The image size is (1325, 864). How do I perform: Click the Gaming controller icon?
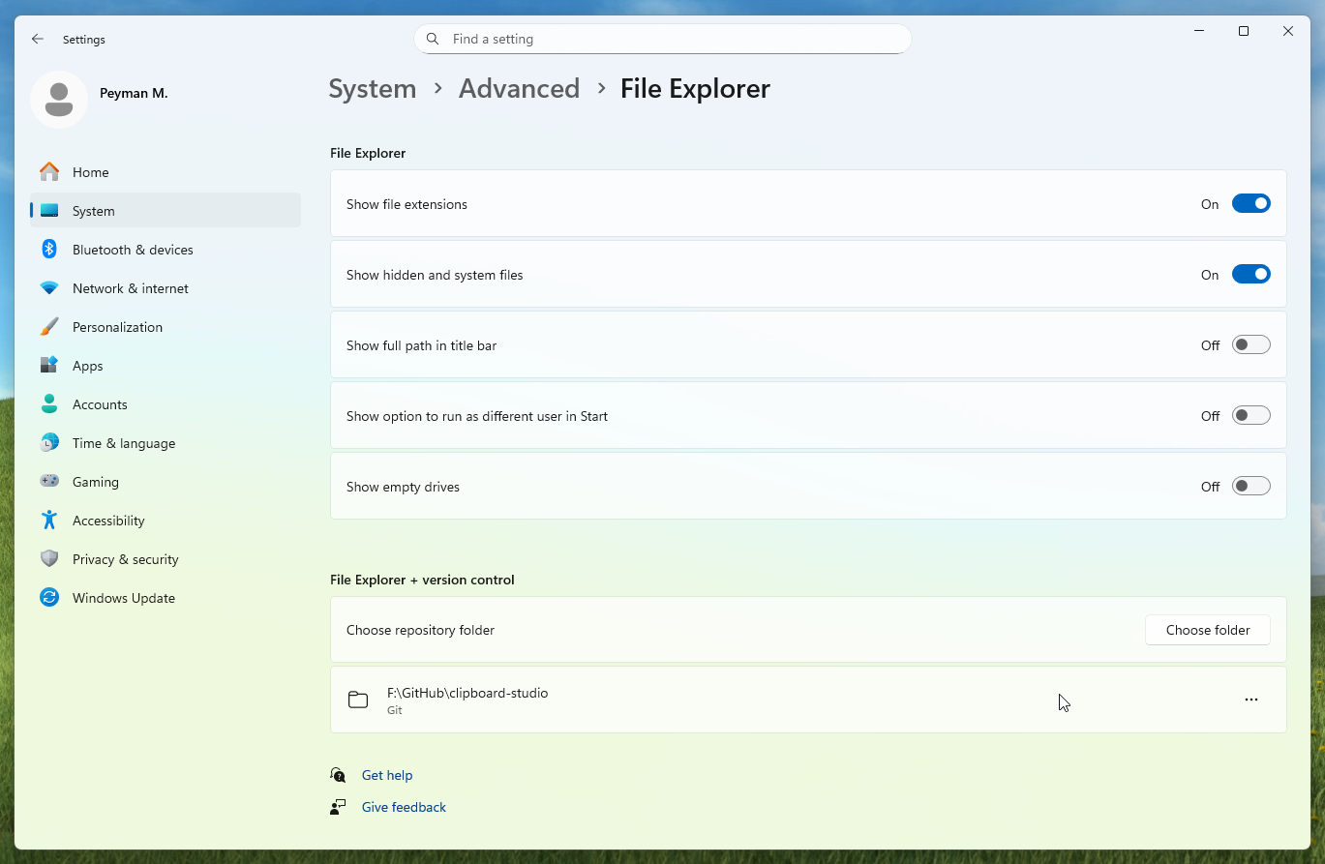(x=49, y=482)
